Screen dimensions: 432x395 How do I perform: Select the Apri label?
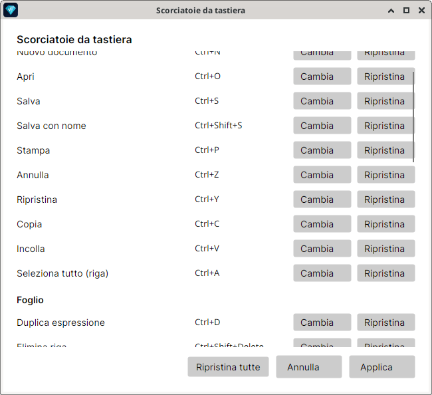pos(25,76)
